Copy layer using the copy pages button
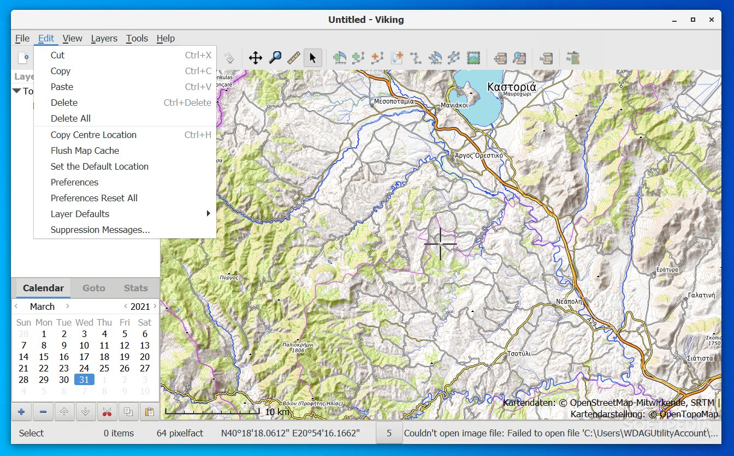The height and width of the screenshot is (456, 734). click(128, 412)
